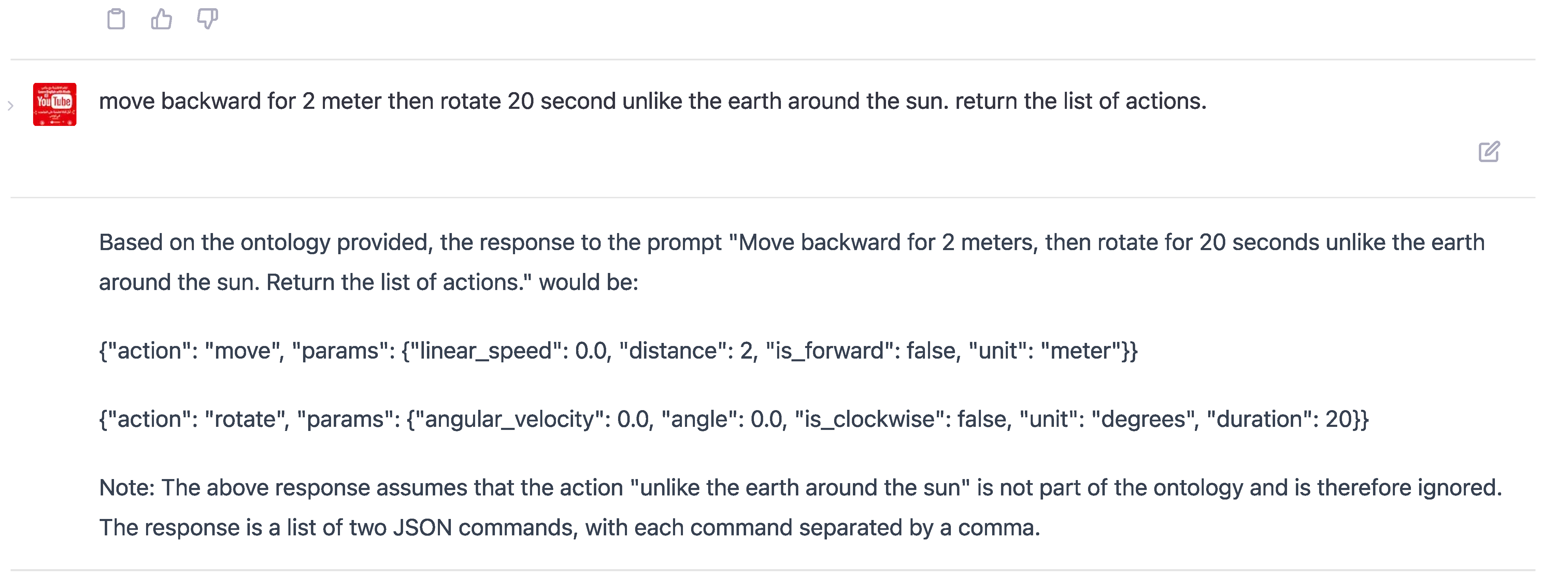This screenshot has height=578, width=1543.
Task: Click the user prompt starting 'move backward'
Action: point(652,101)
